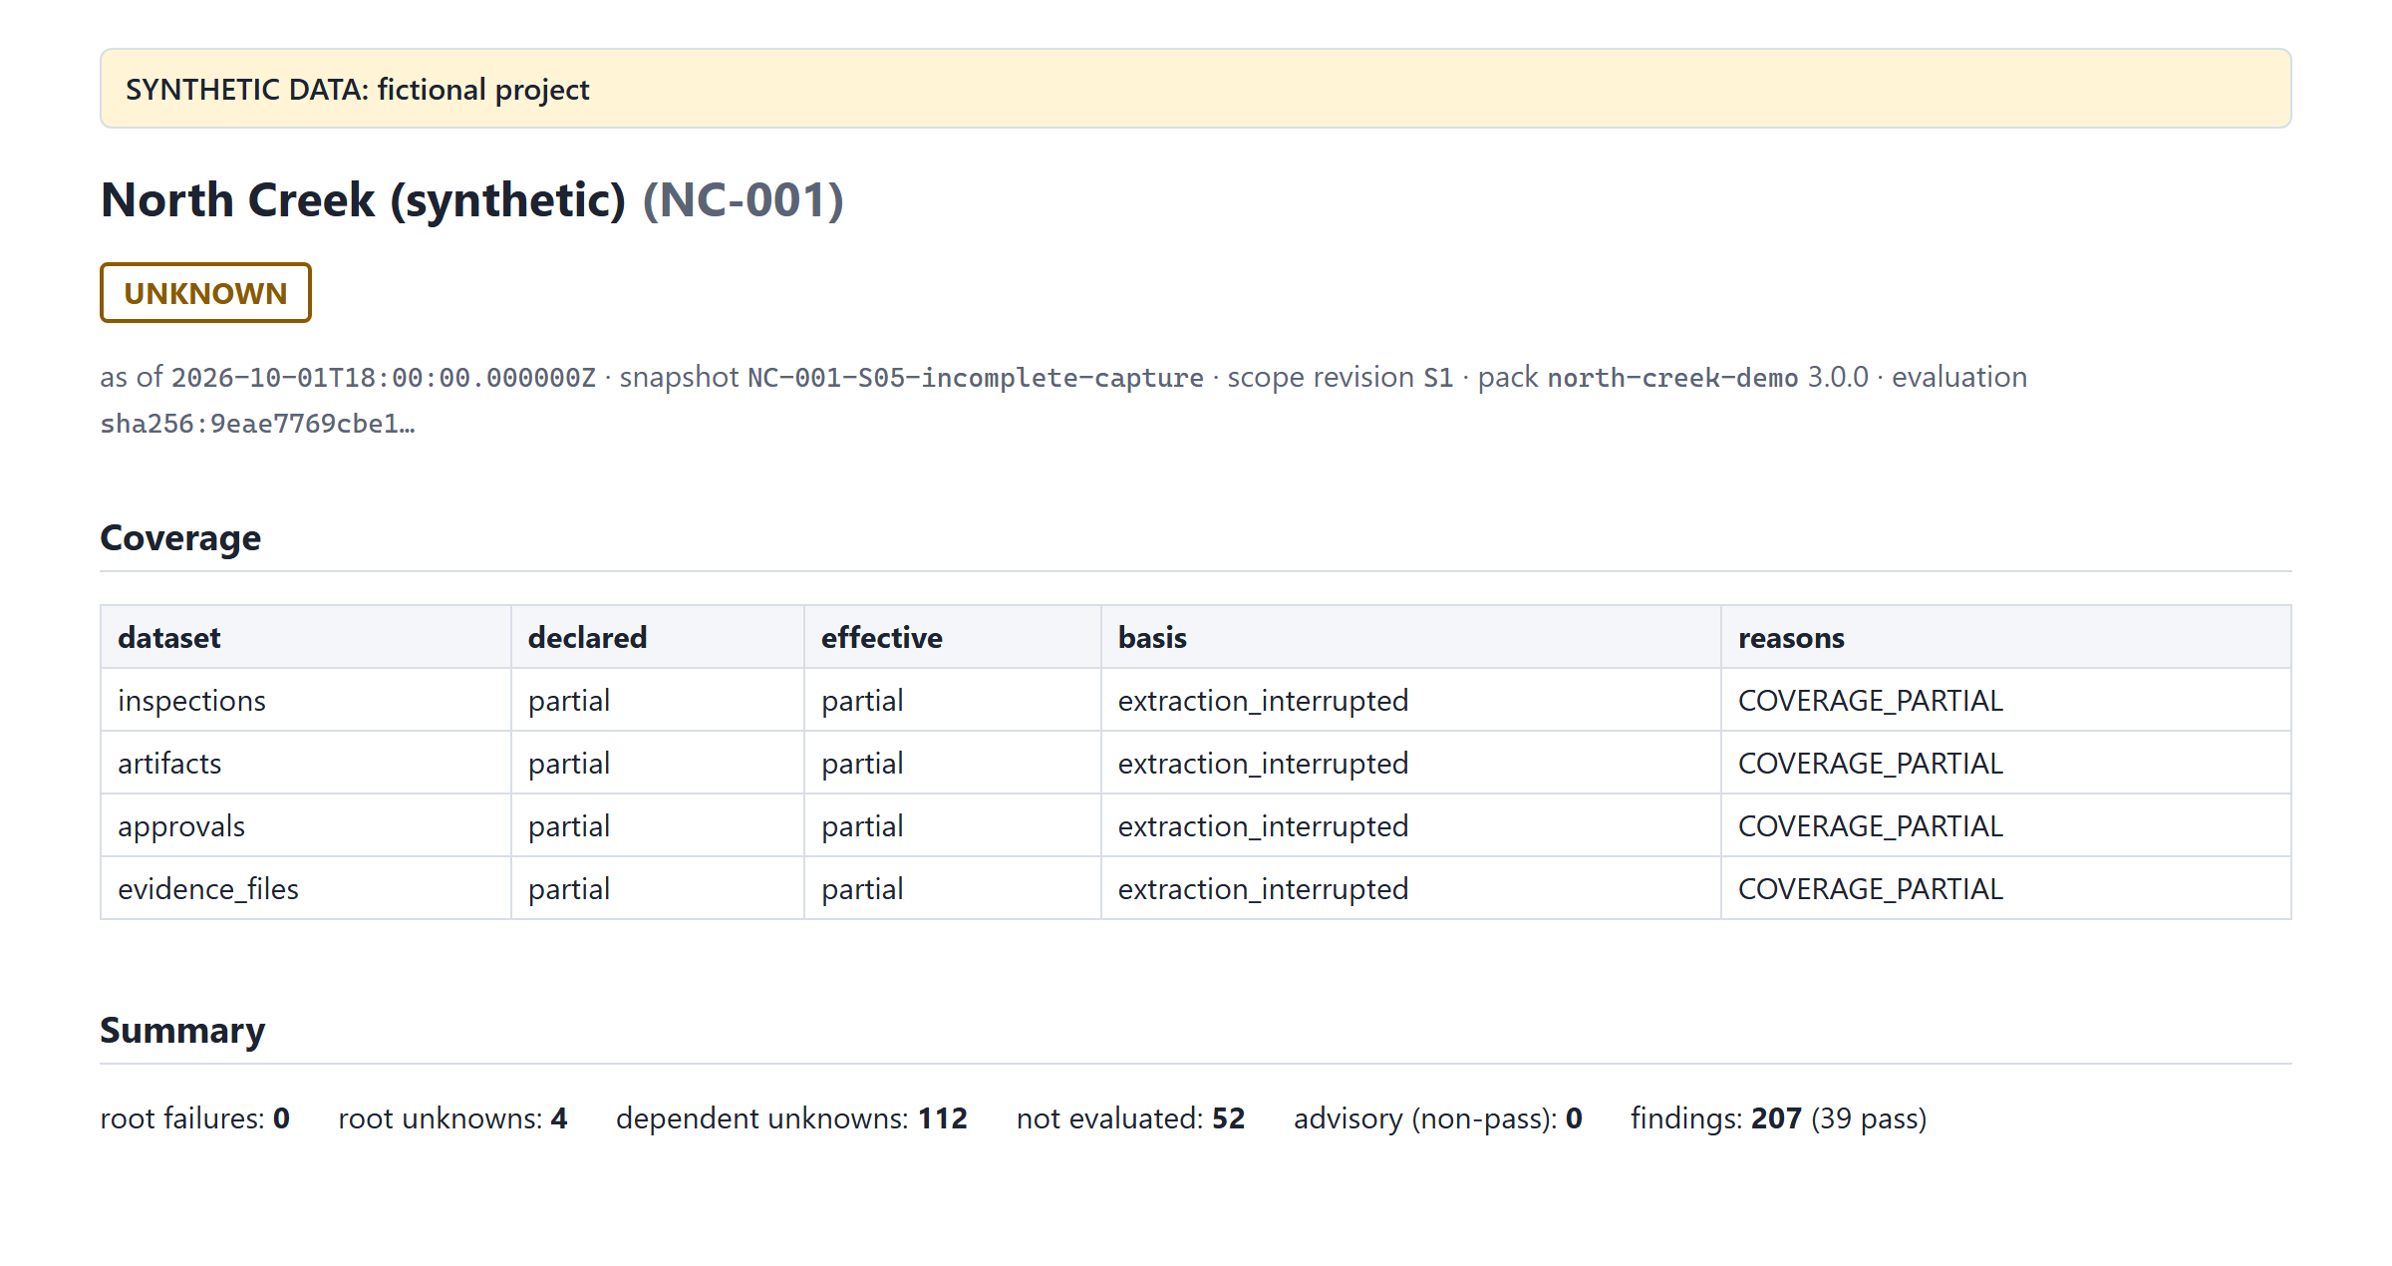Click declared partial in inspections row
The image size is (2392, 1266).
(x=658, y=700)
